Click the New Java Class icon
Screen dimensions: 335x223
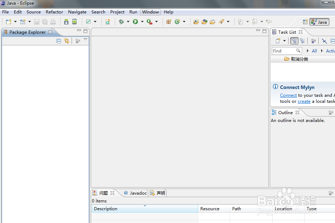[x=177, y=22]
